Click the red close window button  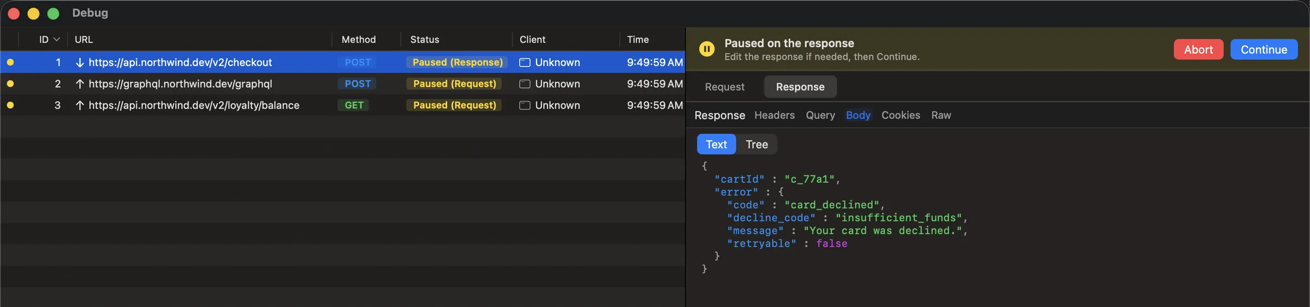click(14, 13)
